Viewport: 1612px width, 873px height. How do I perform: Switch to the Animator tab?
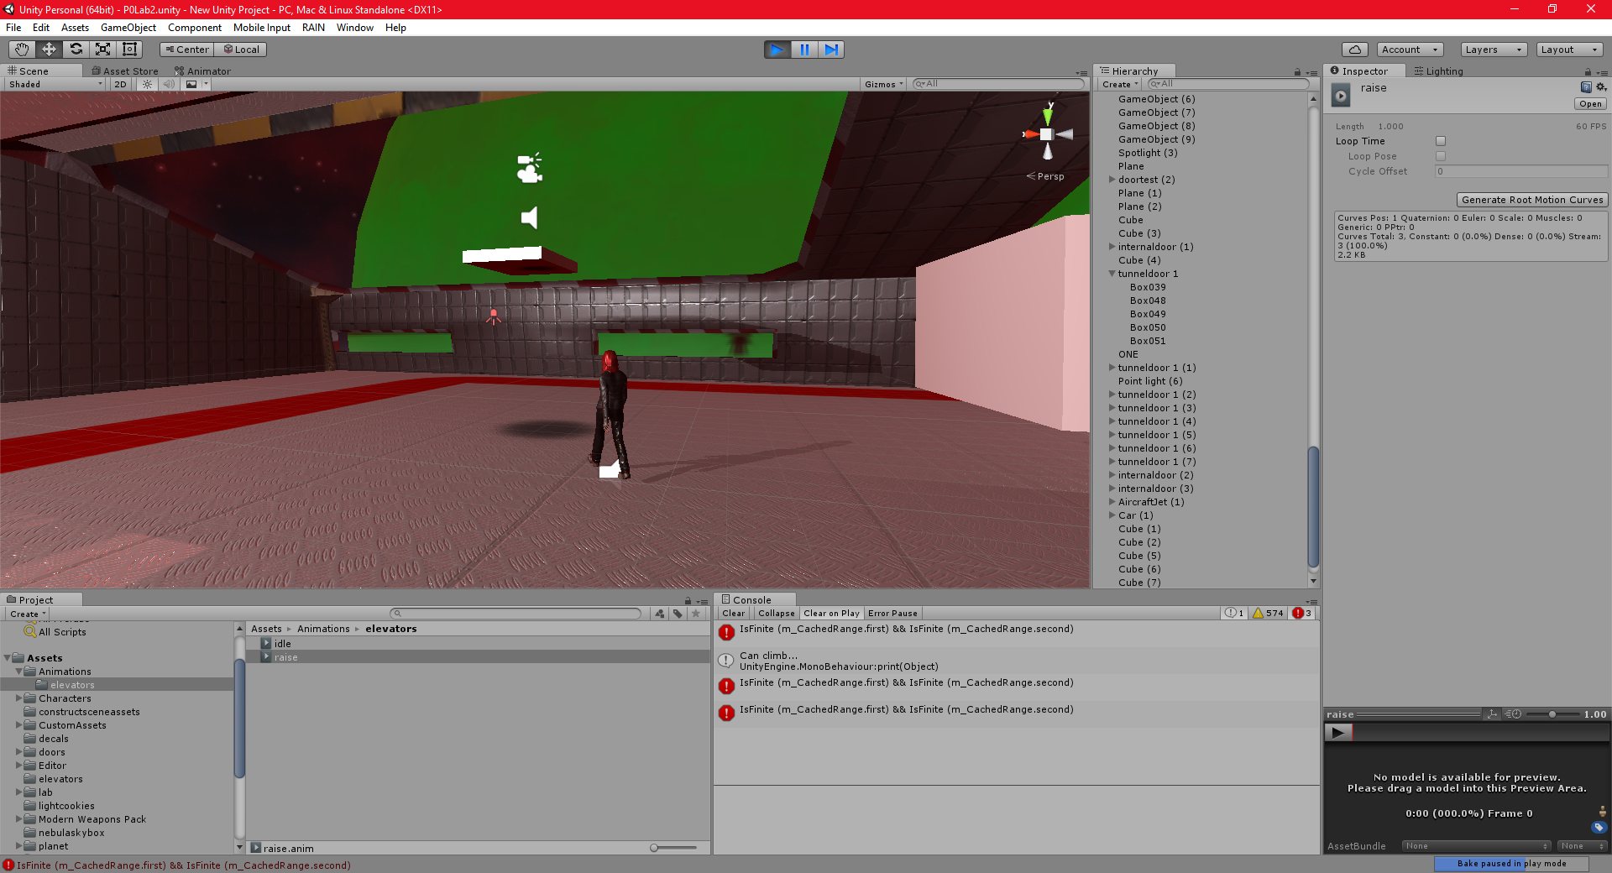point(202,71)
